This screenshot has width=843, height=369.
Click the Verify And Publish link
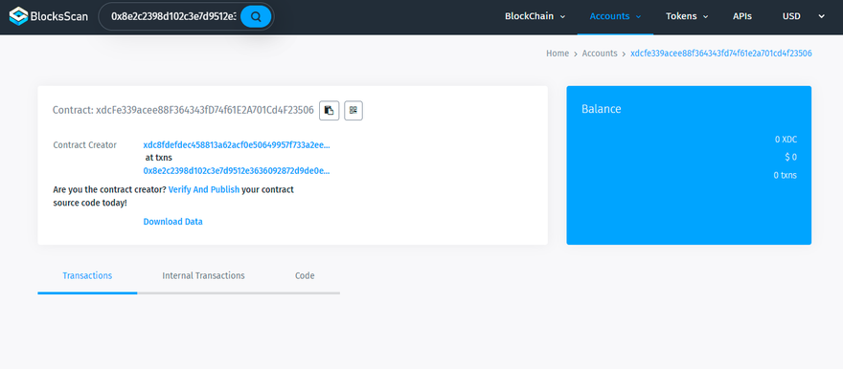pos(204,190)
